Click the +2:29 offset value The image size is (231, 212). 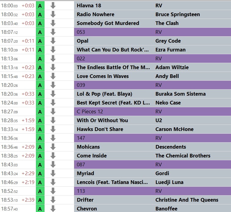click(28, 173)
